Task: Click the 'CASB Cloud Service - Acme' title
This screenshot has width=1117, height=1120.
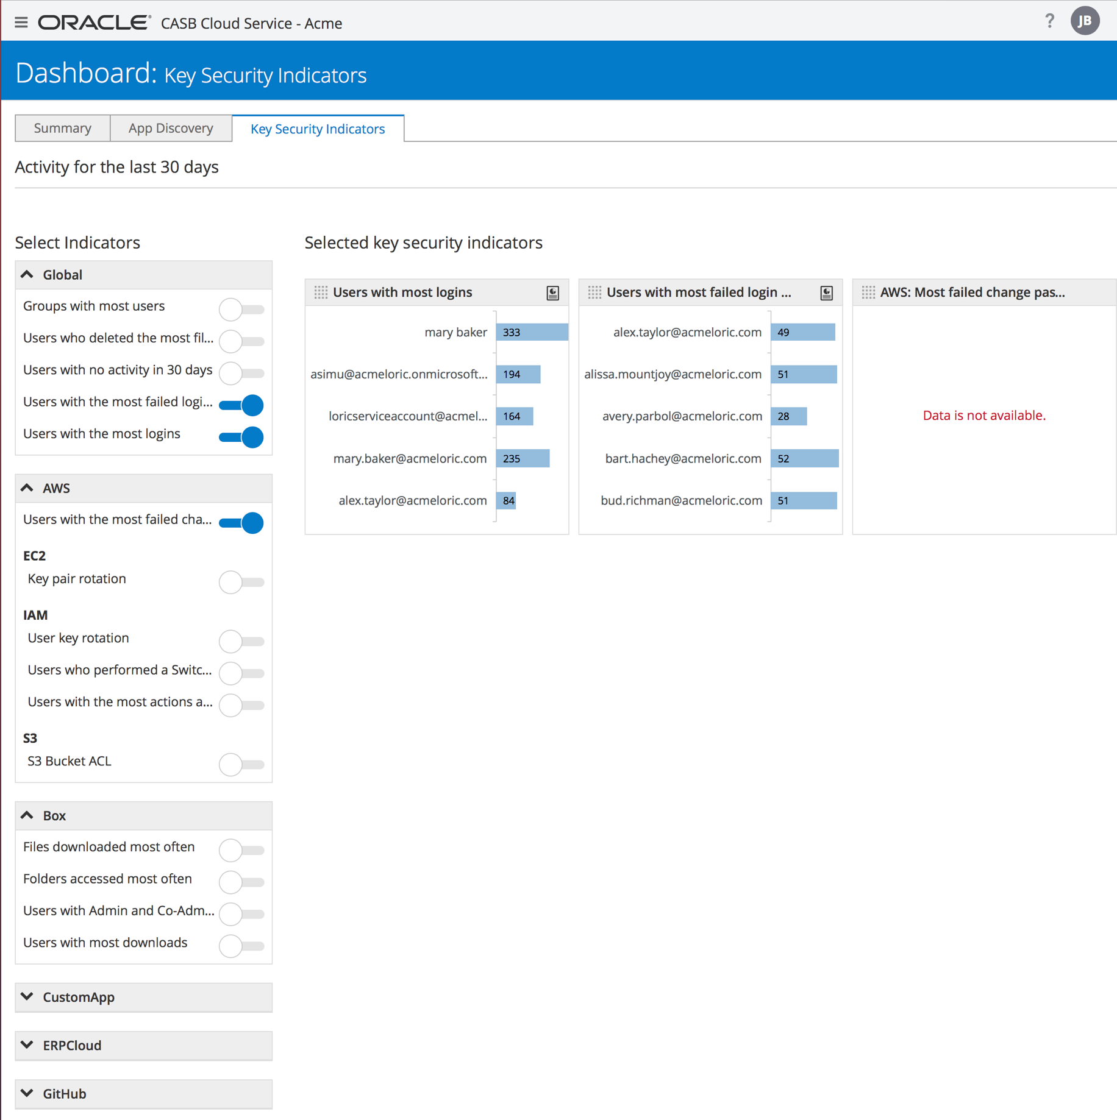Action: tap(252, 23)
